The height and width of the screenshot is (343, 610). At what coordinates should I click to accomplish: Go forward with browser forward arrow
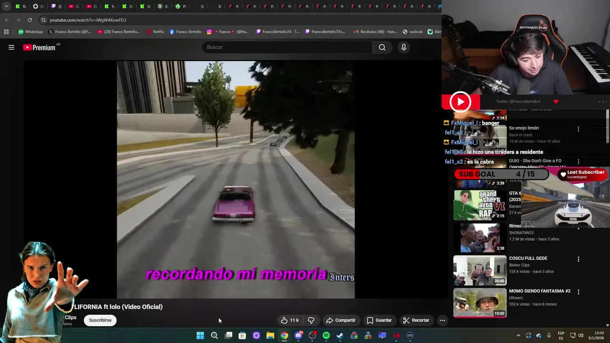tap(18, 20)
